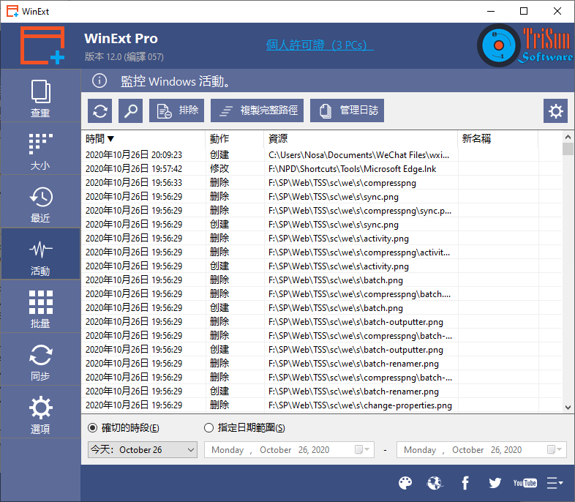This screenshot has height=502, width=575.
Task: Select the 活動 activity panel
Action: tap(40, 254)
